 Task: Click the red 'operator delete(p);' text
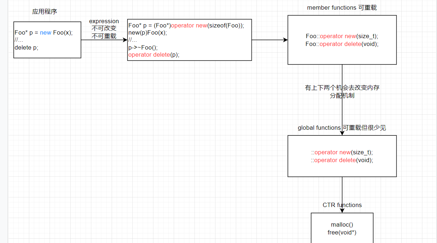[x=154, y=55]
